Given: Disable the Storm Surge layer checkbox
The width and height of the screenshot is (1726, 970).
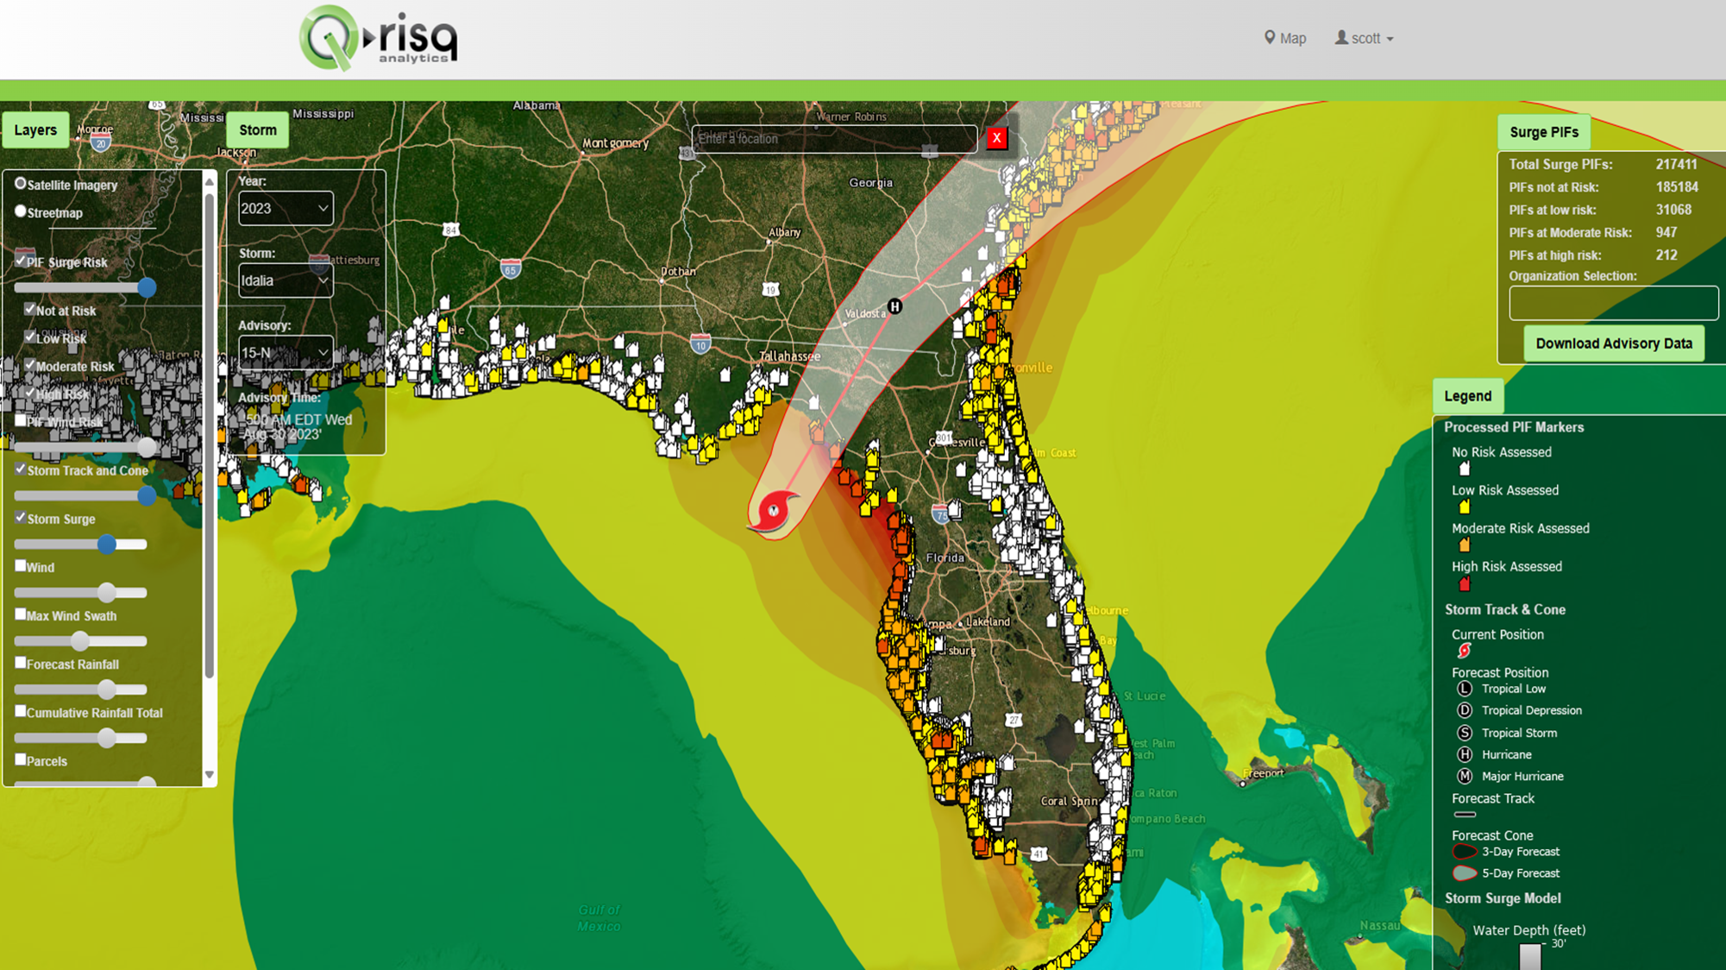Looking at the screenshot, I should pyautogui.click(x=21, y=518).
